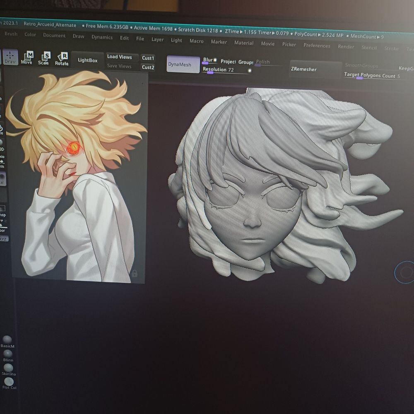The image size is (414, 414).
Task: Open the Macro menu
Action: point(196,41)
